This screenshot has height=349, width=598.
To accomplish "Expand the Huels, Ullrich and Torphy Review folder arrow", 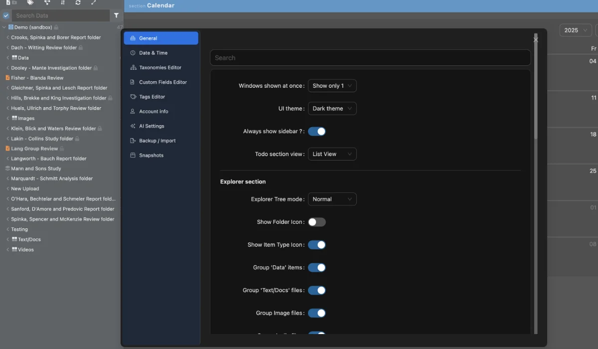I will coord(7,108).
